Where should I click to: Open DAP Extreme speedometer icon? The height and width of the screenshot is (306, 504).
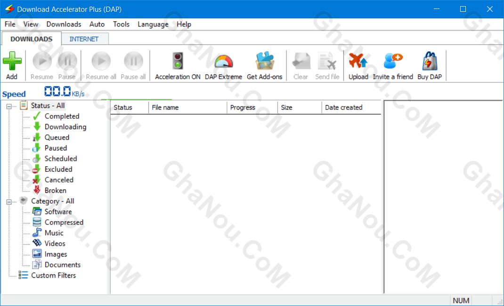pos(223,62)
